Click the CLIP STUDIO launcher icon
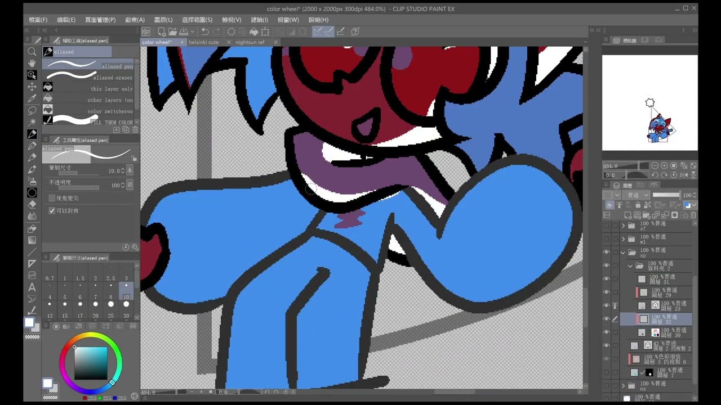 146,31
